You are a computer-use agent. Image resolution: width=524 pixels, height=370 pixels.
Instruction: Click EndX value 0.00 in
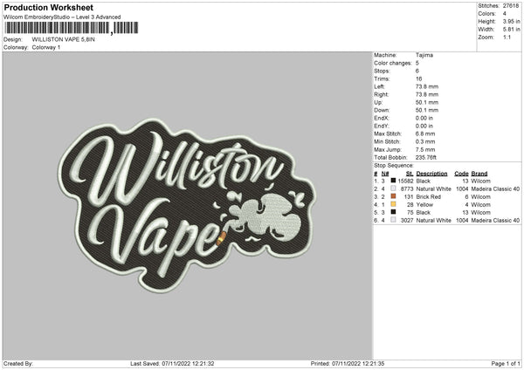424,118
